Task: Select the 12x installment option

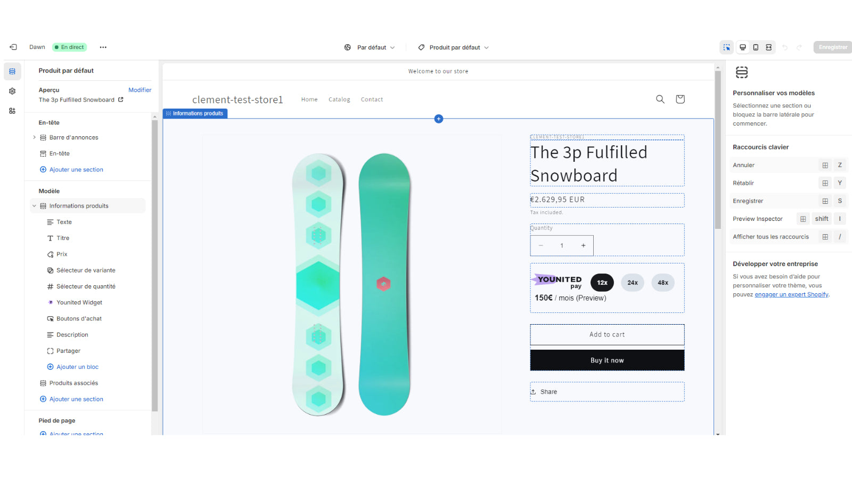Action: pos(602,283)
